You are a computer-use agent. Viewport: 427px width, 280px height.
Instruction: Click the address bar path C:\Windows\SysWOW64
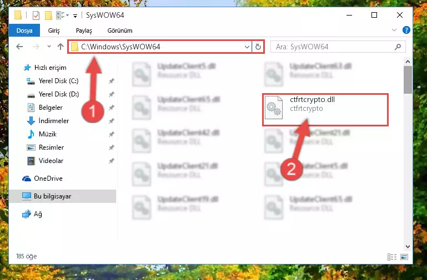pyautogui.click(x=120, y=47)
